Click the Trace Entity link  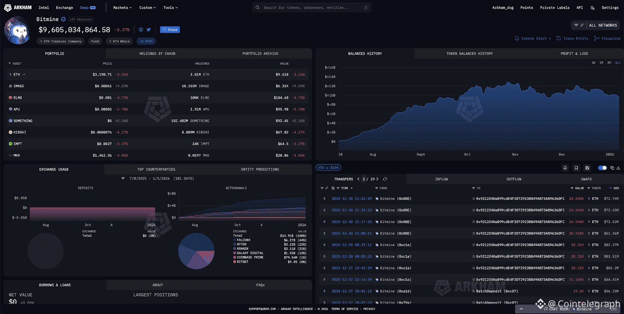click(x=572, y=38)
